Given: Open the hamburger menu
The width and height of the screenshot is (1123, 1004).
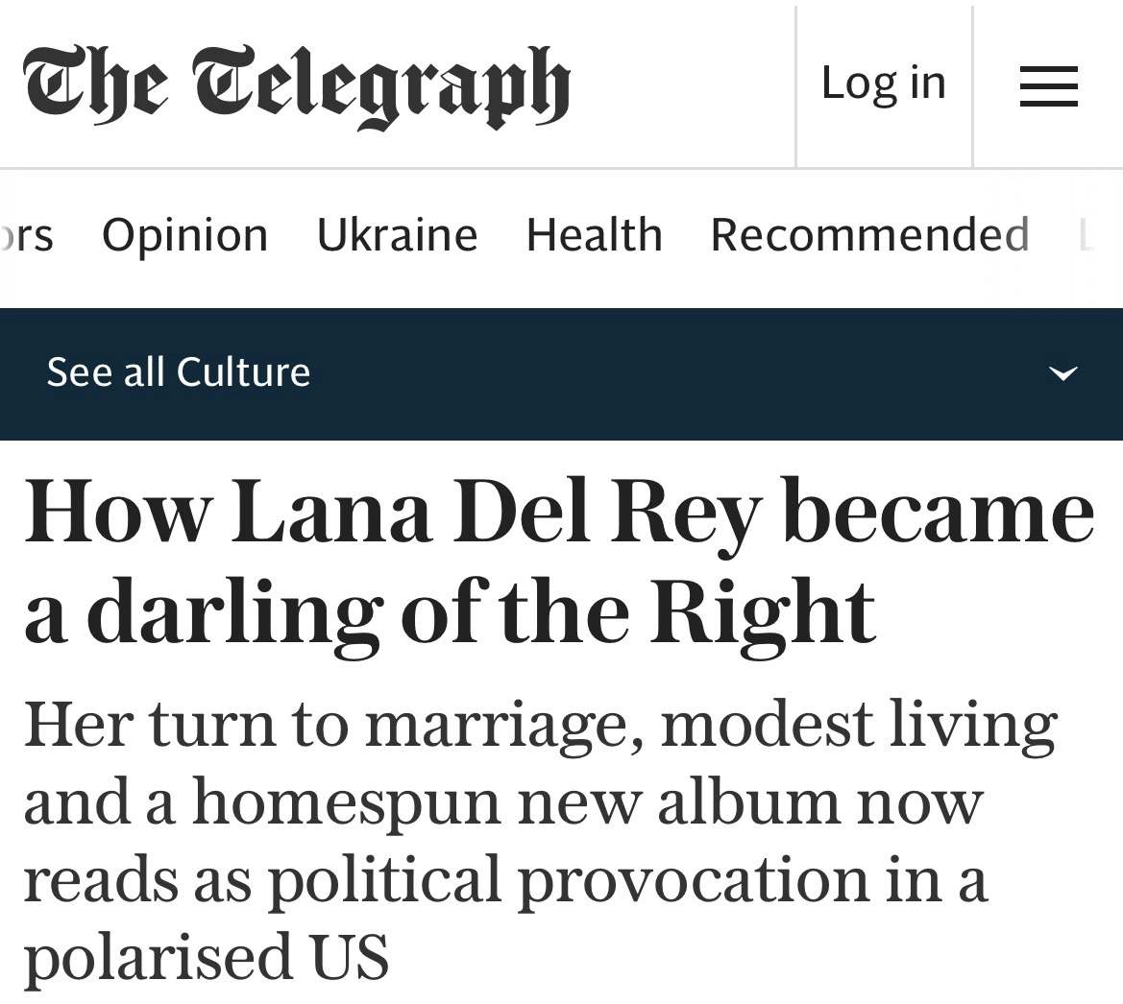Looking at the screenshot, I should click(1048, 85).
